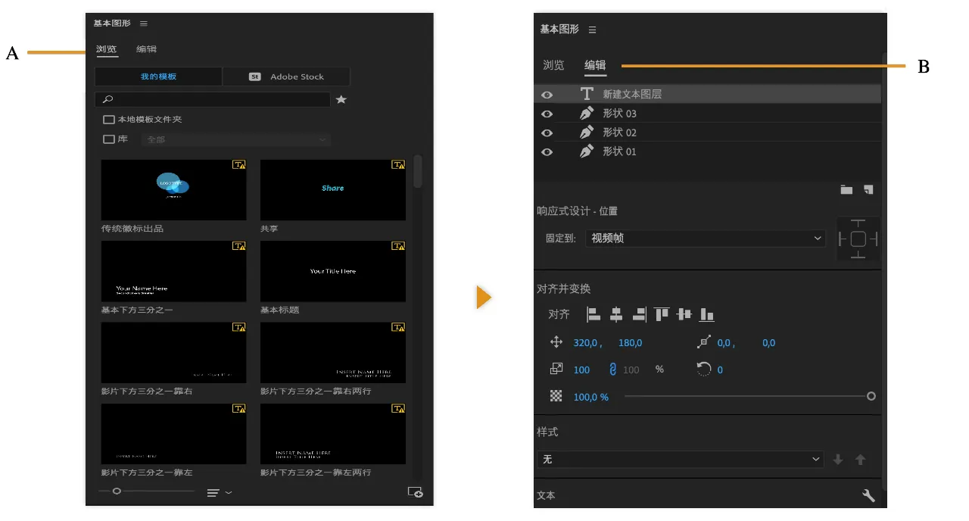Click the align top icon

click(662, 314)
